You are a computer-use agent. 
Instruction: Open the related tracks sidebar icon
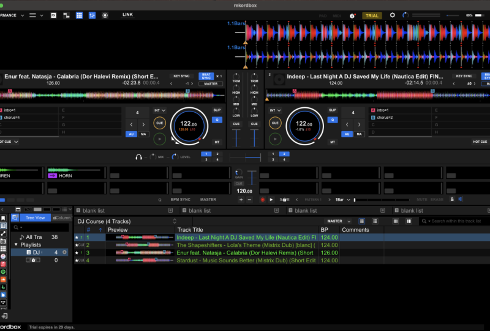coord(3,234)
